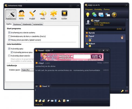Click the chat bubbles icon in AQQ toolbar
Image resolution: width=132 pixels, height=109 pixels.
pos(94,15)
